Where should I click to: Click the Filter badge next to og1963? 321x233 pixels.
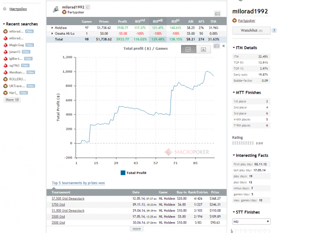coord(25,65)
